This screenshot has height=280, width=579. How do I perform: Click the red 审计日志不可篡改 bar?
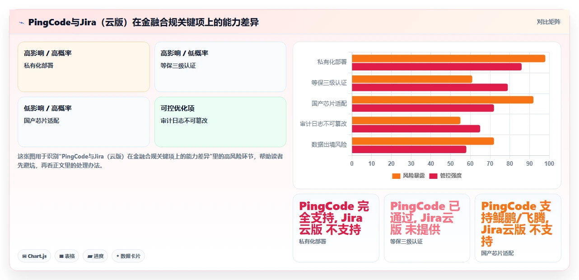pos(416,129)
